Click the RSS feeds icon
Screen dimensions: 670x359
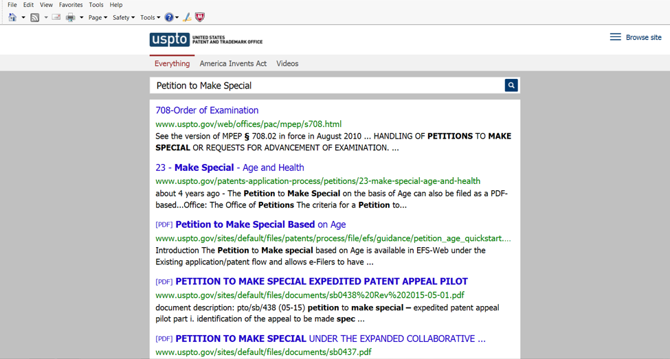point(35,17)
